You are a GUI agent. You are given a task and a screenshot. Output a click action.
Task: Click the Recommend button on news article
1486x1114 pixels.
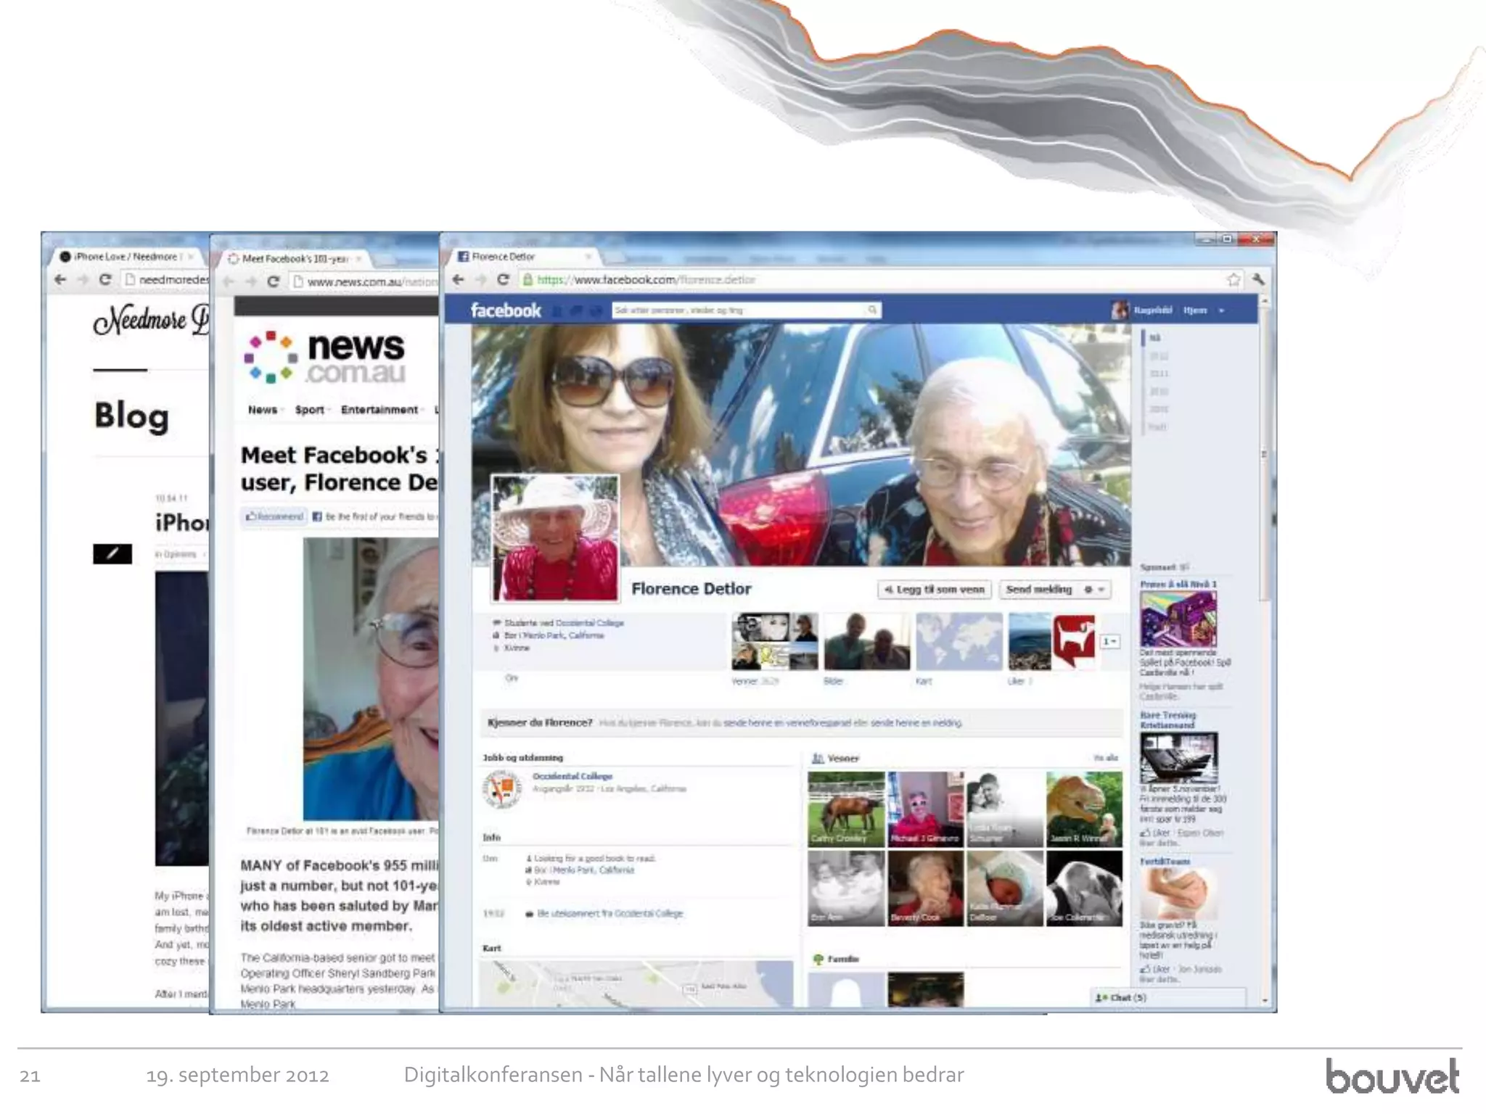(274, 516)
